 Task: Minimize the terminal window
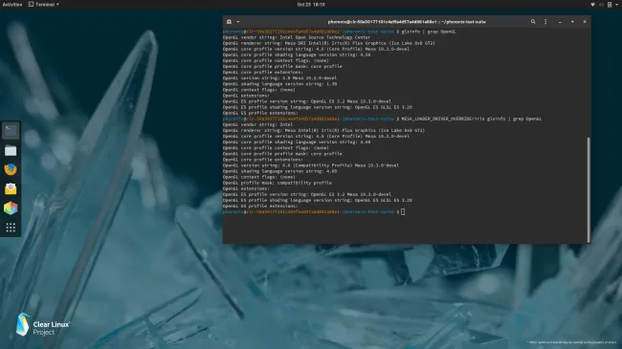(x=560, y=22)
